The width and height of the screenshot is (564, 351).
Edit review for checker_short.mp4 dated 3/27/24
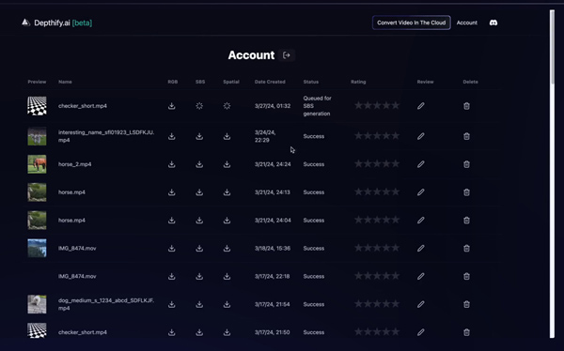tap(421, 106)
